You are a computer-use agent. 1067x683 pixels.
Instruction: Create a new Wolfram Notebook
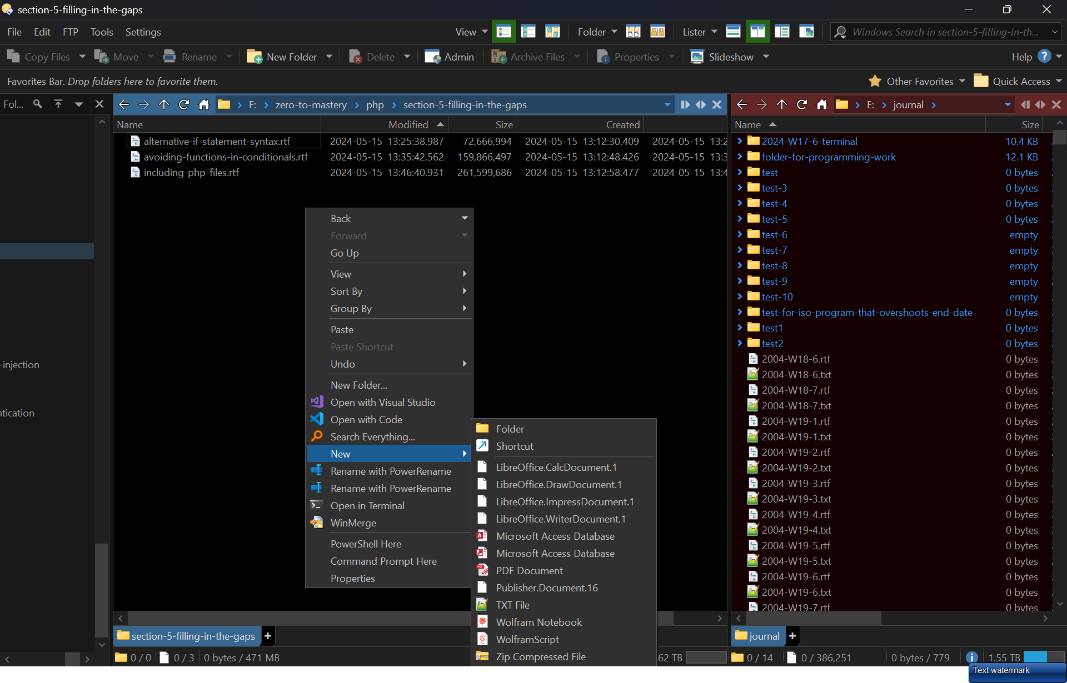pyautogui.click(x=564, y=622)
